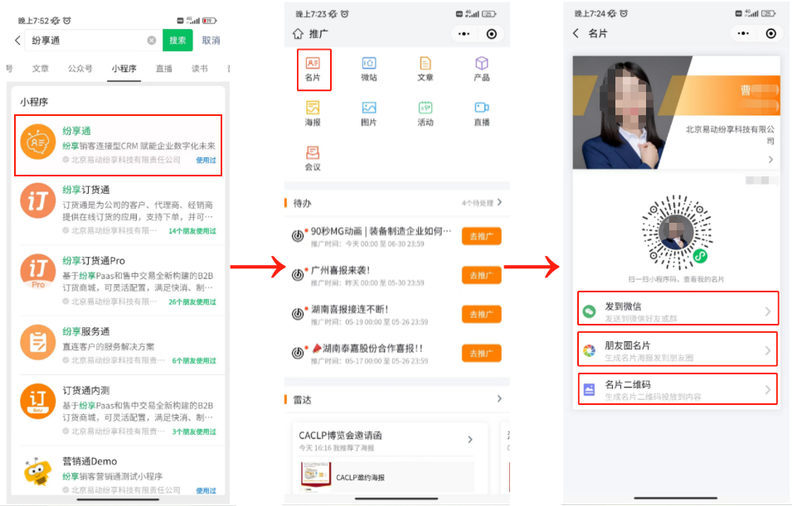This screenshot has width=792, height=506.
Task: Tap the 纷享服务通 title text
Action: (86, 331)
